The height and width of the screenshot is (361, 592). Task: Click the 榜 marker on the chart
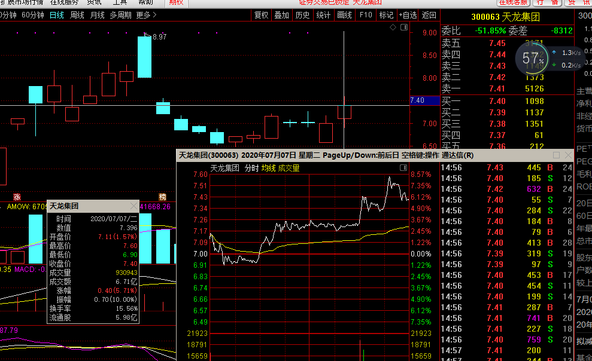point(162,197)
